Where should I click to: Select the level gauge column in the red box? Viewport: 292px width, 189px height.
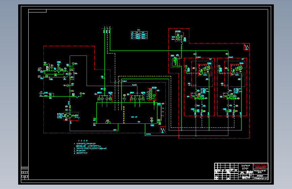point(151,94)
